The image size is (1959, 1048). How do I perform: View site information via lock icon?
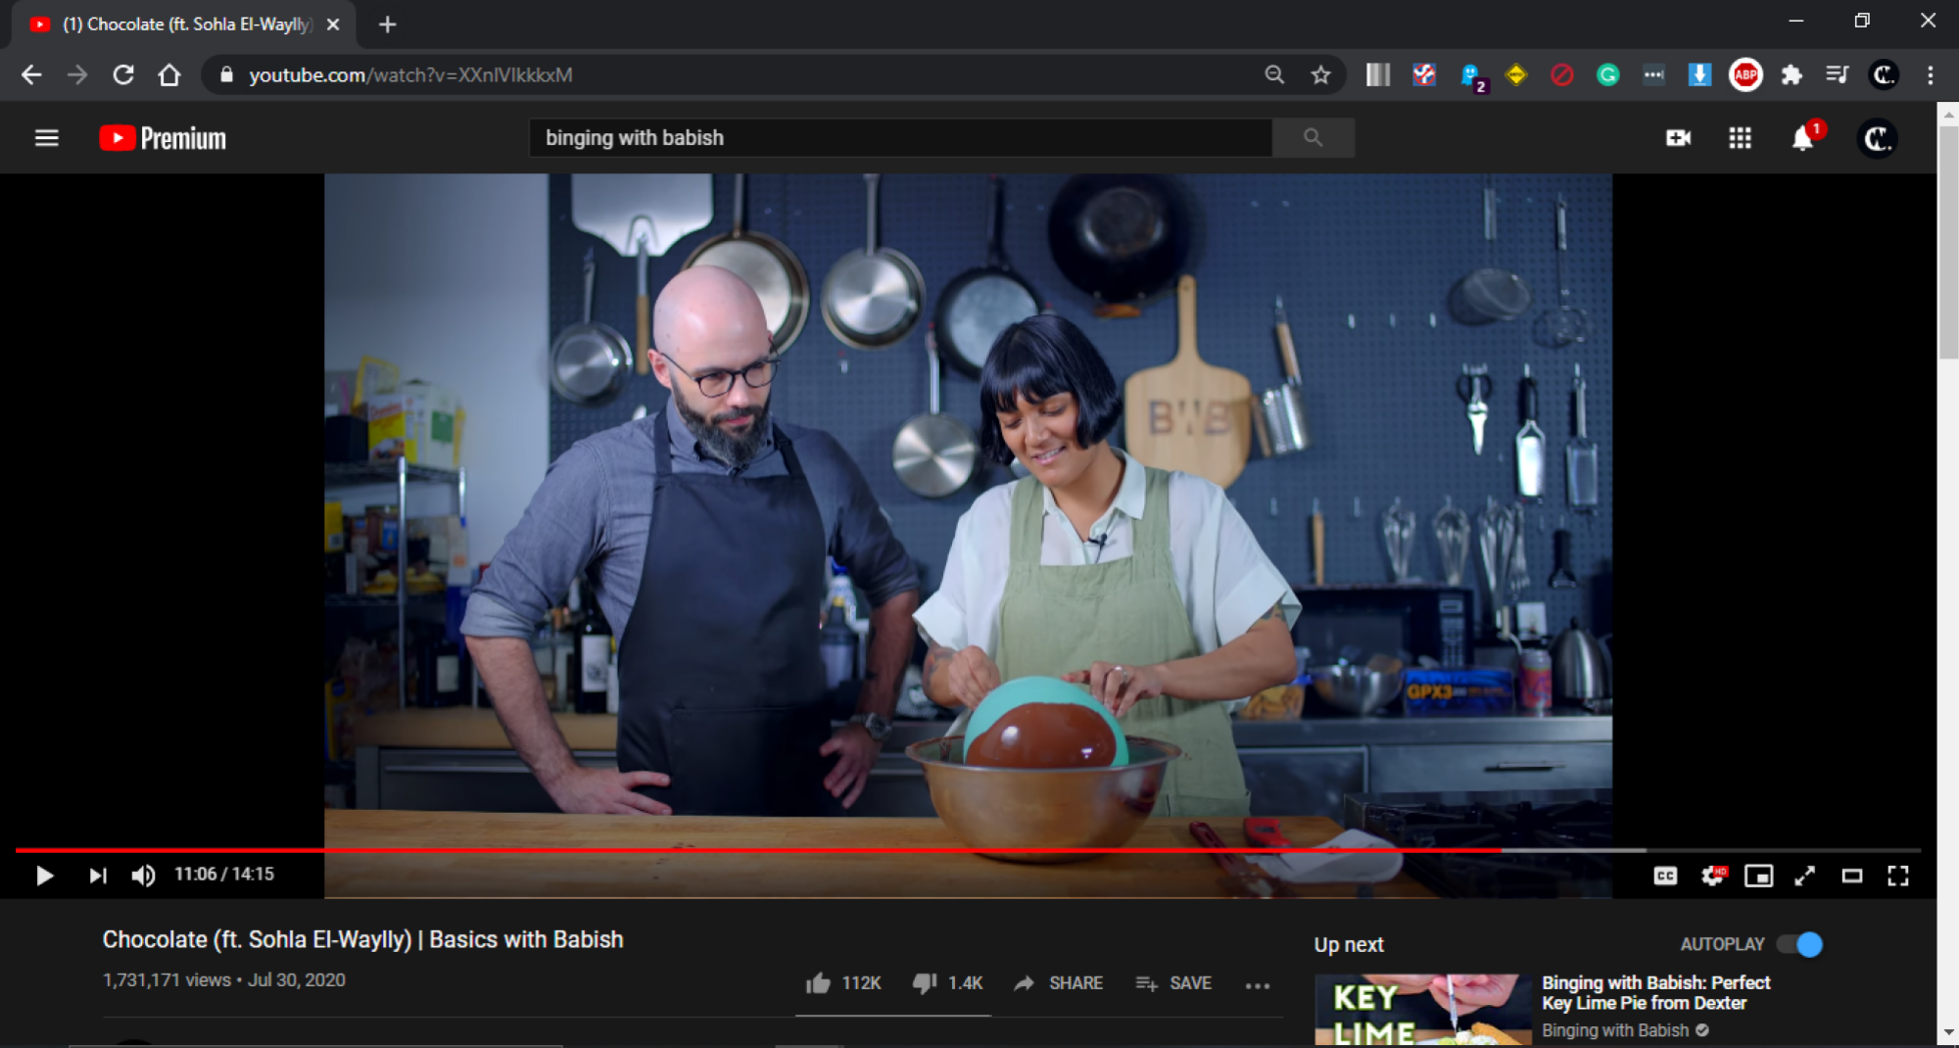pyautogui.click(x=226, y=74)
